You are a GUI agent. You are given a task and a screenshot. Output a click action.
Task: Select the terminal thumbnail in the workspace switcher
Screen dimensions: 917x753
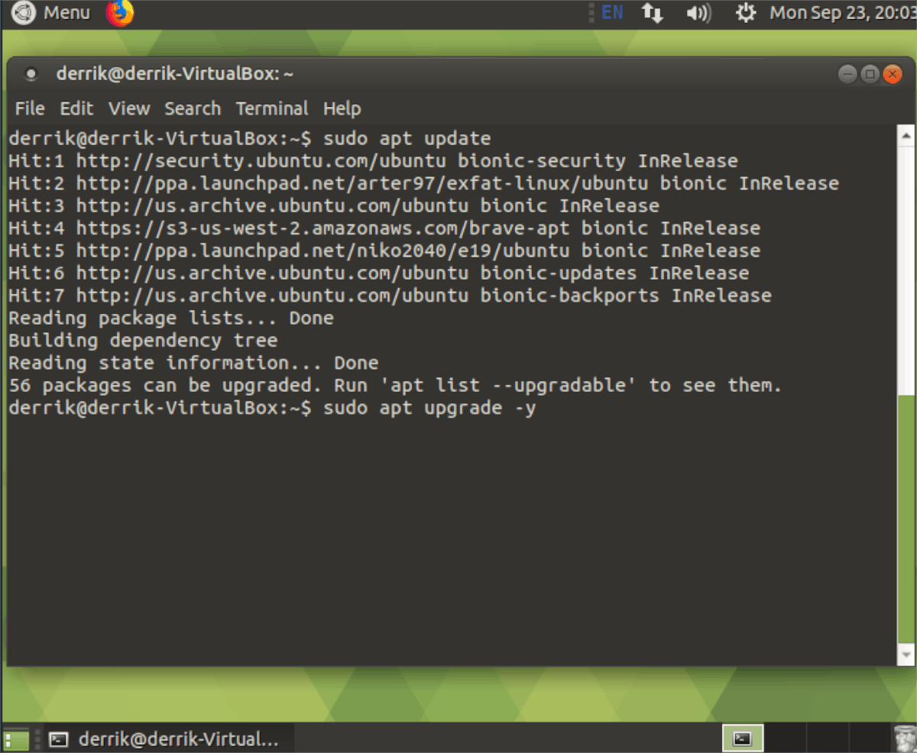743,738
